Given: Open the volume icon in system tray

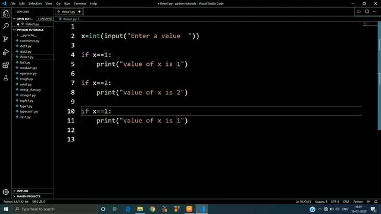Looking at the screenshot, I should click(x=338, y=209).
